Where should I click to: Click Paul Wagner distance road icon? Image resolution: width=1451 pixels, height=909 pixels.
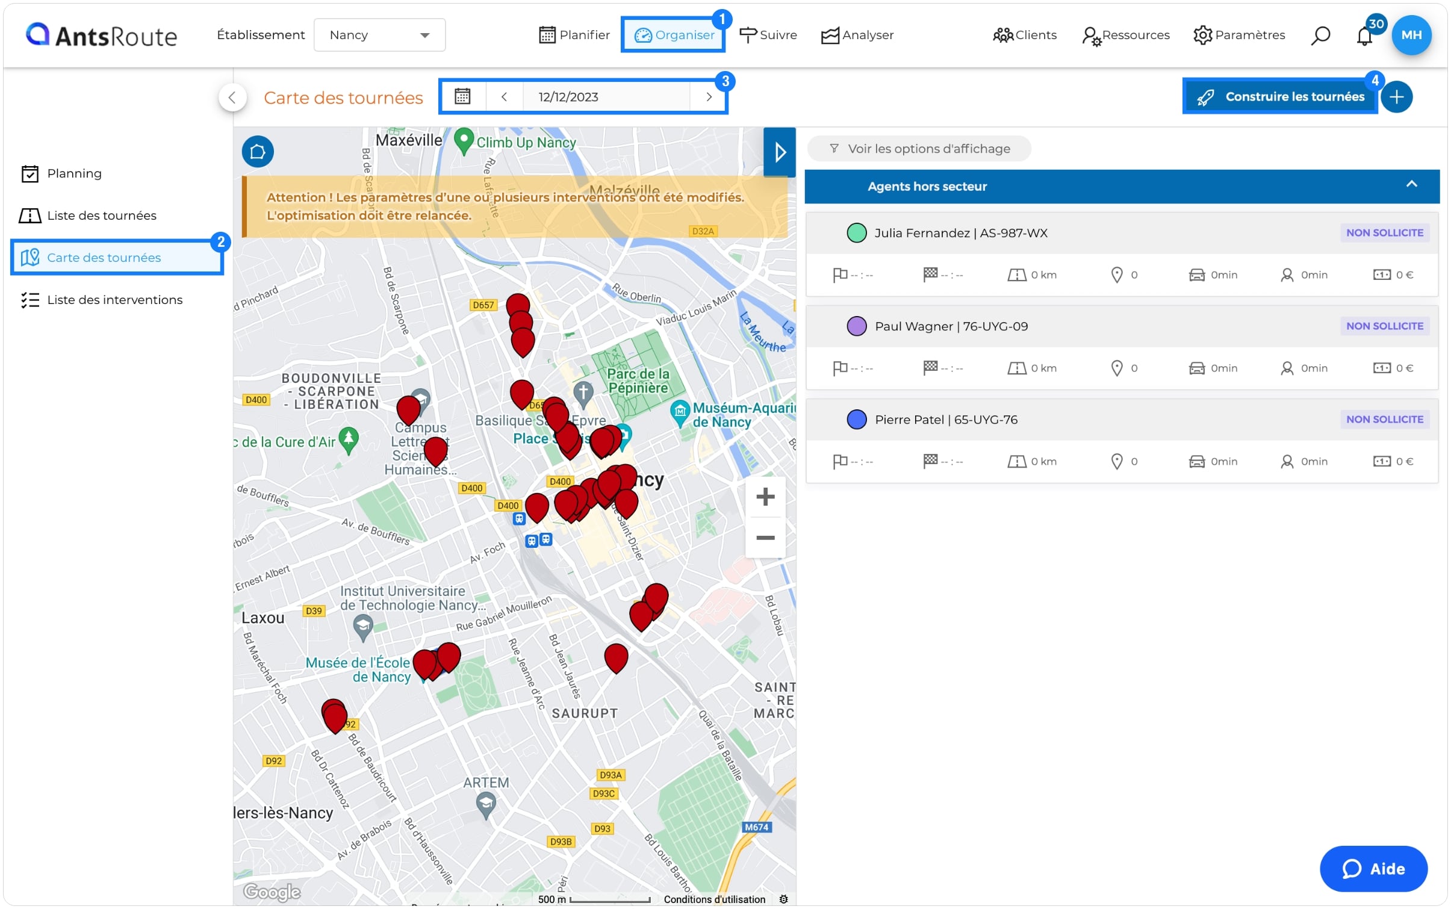coord(1016,368)
